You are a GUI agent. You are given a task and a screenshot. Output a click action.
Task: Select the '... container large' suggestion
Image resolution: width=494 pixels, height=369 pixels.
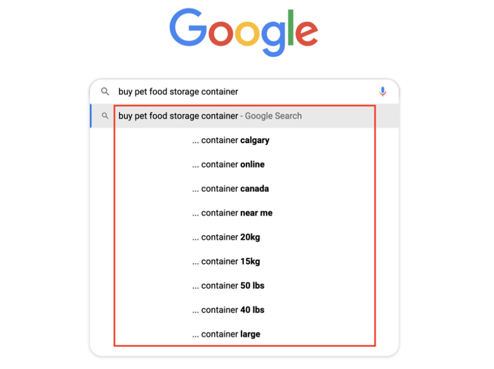click(226, 334)
